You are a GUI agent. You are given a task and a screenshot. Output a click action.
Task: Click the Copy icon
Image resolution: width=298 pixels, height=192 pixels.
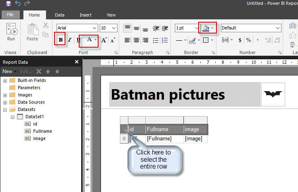(x=45, y=35)
